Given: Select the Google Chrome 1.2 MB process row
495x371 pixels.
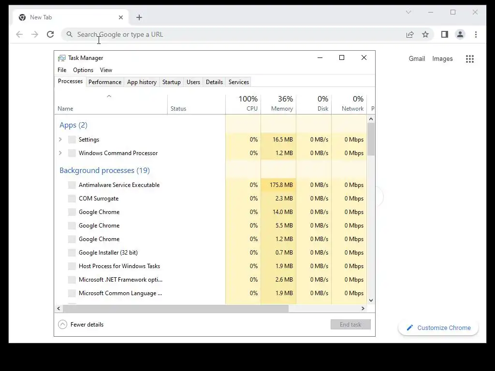Looking at the screenshot, I should [x=211, y=239].
